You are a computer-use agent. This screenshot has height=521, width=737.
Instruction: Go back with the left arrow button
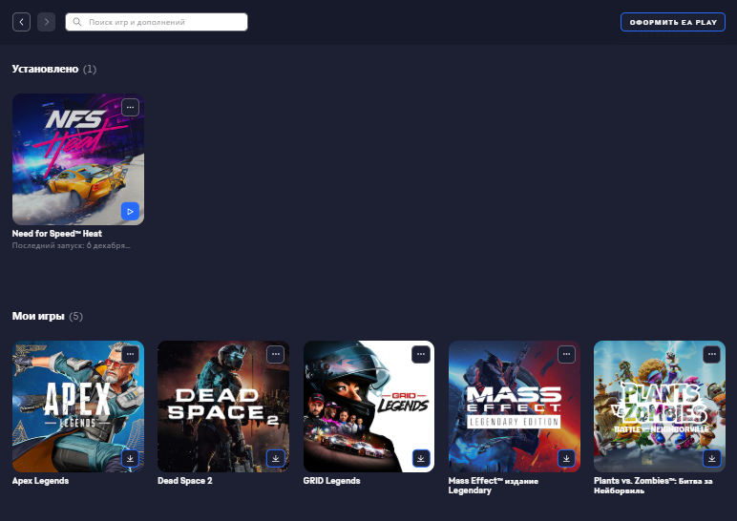(22, 22)
